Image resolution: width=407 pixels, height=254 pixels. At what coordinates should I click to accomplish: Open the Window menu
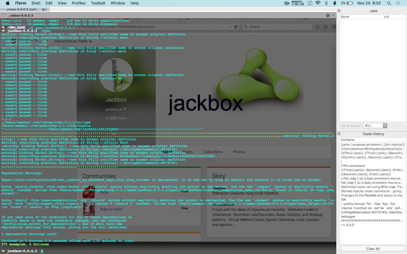click(x=117, y=3)
